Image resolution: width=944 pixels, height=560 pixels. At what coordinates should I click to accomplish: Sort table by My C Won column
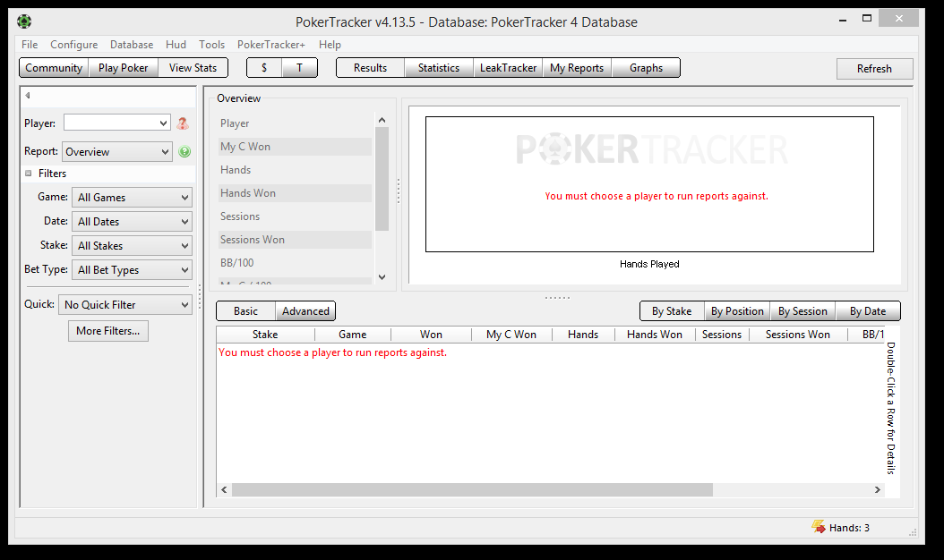[511, 335]
